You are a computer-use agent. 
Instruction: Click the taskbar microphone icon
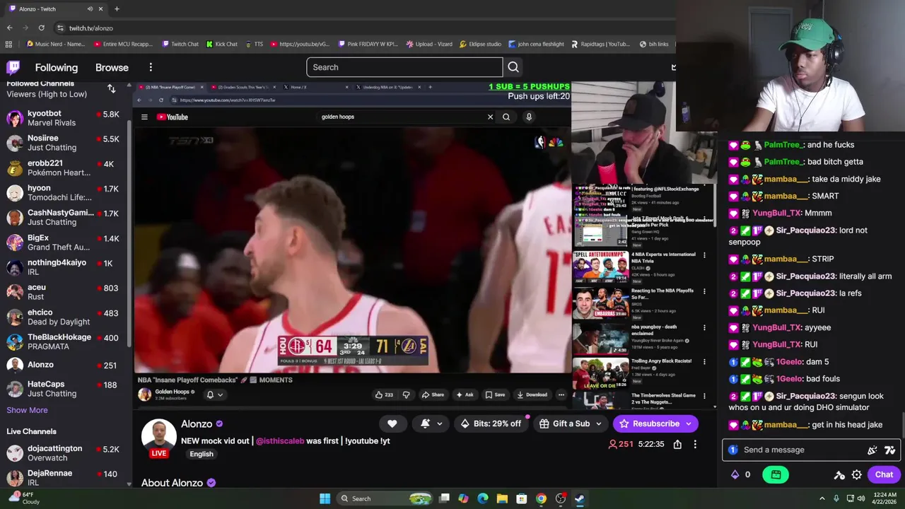click(837, 498)
